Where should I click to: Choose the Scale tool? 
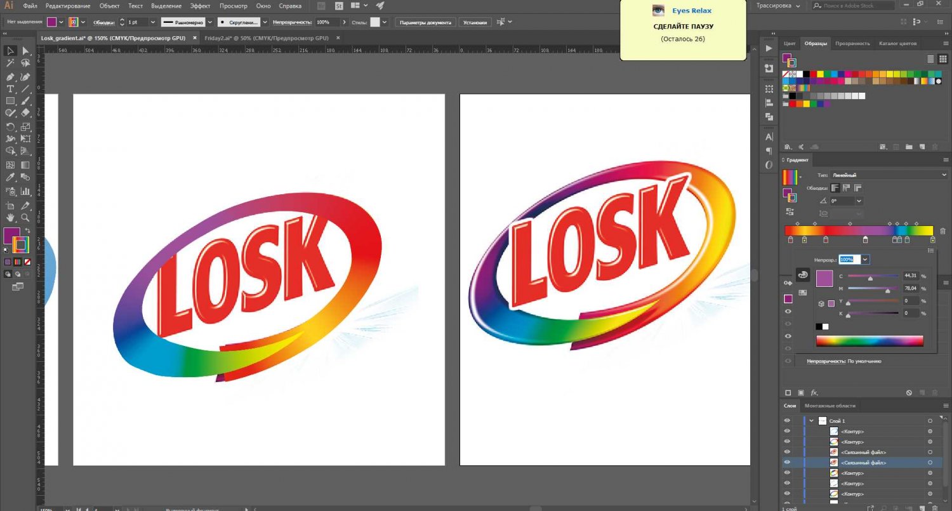coord(25,127)
